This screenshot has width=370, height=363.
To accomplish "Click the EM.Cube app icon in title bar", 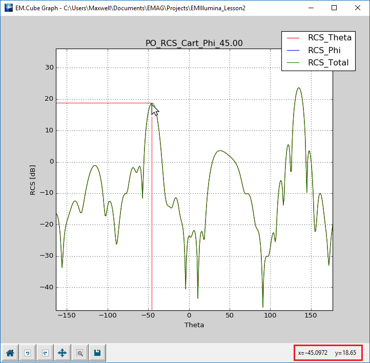I will [8, 8].
